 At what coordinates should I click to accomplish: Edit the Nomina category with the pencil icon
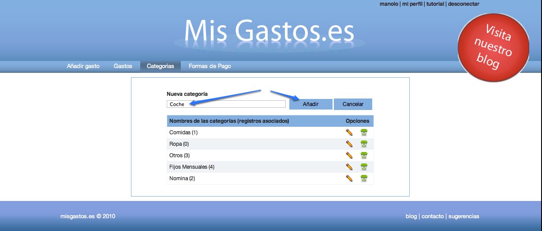[x=349, y=178]
